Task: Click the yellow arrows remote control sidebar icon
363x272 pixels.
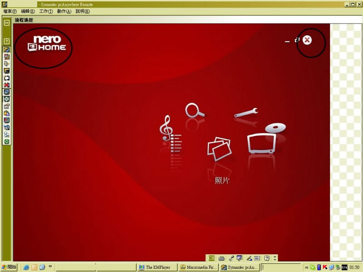Action: pos(7,49)
